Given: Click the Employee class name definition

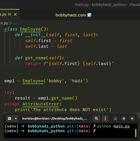Looking at the screenshot, I should point(30,29).
